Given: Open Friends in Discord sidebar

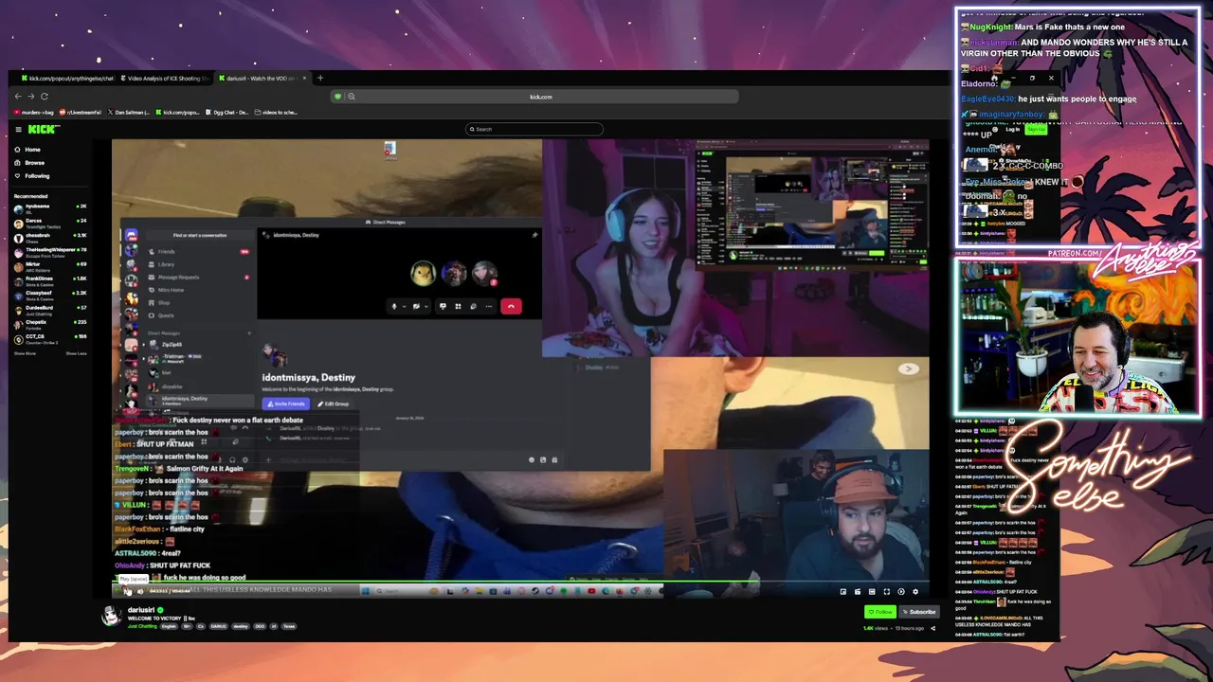Looking at the screenshot, I should tap(199, 252).
